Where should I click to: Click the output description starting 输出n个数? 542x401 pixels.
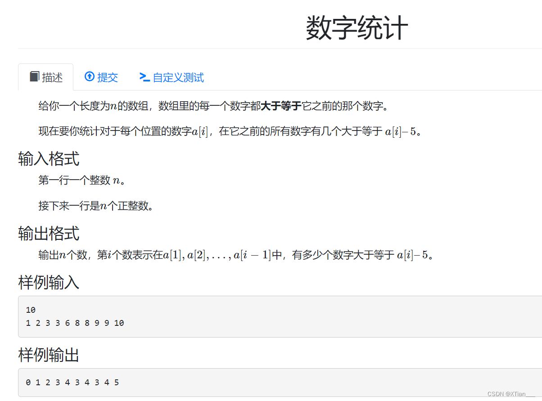tap(236, 255)
